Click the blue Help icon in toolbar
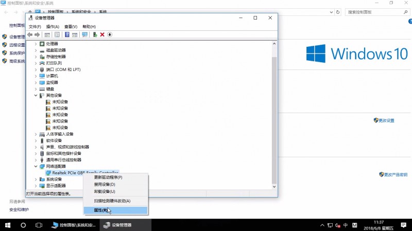 (x=67, y=34)
